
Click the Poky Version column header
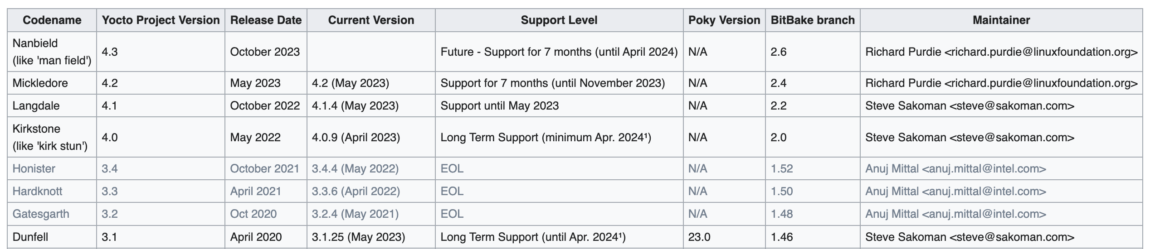click(724, 20)
